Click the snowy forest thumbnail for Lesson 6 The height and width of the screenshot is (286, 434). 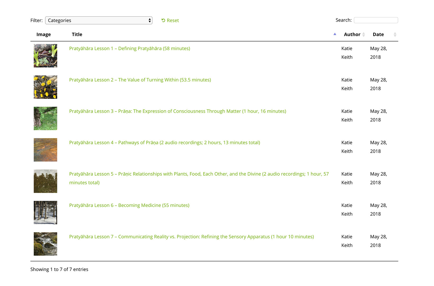tap(45, 212)
